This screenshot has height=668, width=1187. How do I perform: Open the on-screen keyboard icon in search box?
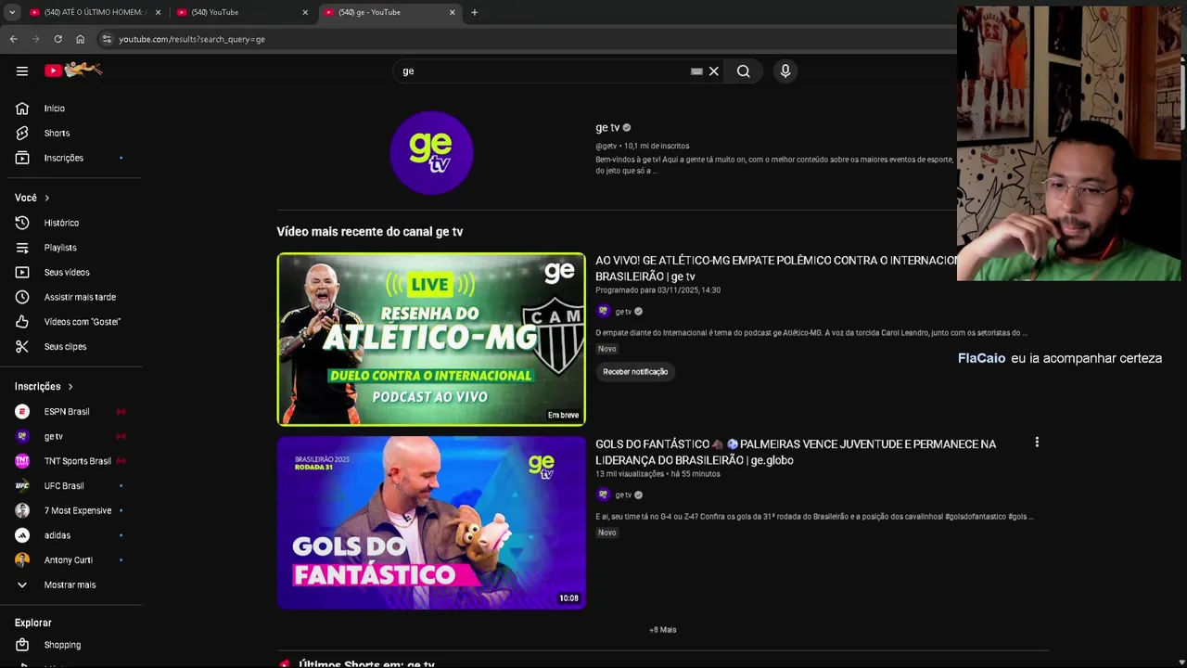[696, 71]
